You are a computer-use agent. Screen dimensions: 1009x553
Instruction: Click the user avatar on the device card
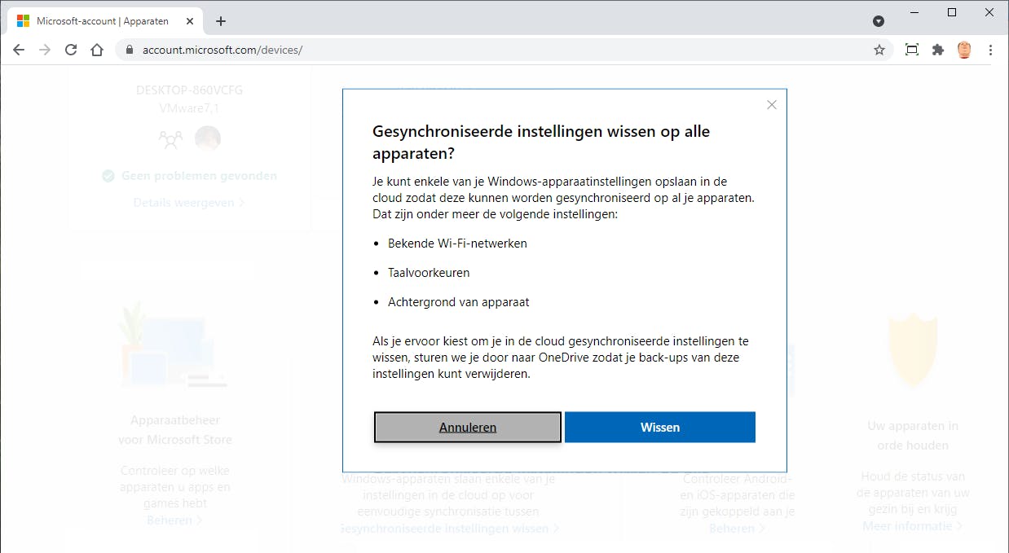coord(208,138)
